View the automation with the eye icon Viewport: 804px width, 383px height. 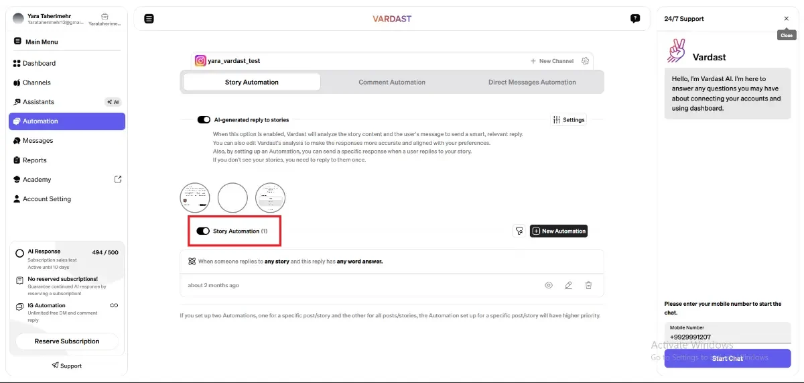(x=549, y=285)
